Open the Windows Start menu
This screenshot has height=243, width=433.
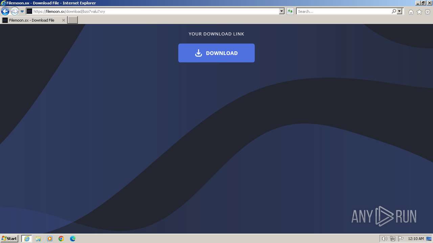(x=9, y=239)
